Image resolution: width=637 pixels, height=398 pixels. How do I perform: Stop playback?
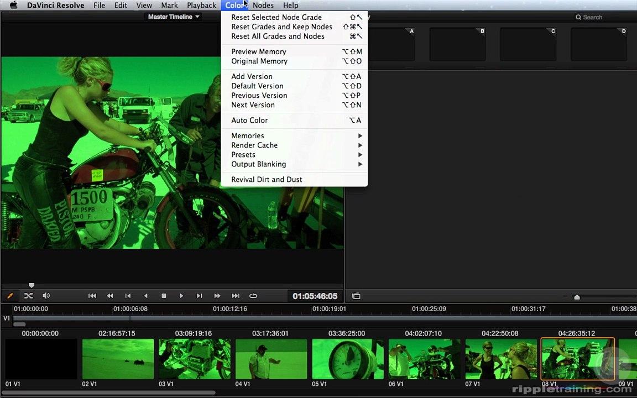coord(164,296)
